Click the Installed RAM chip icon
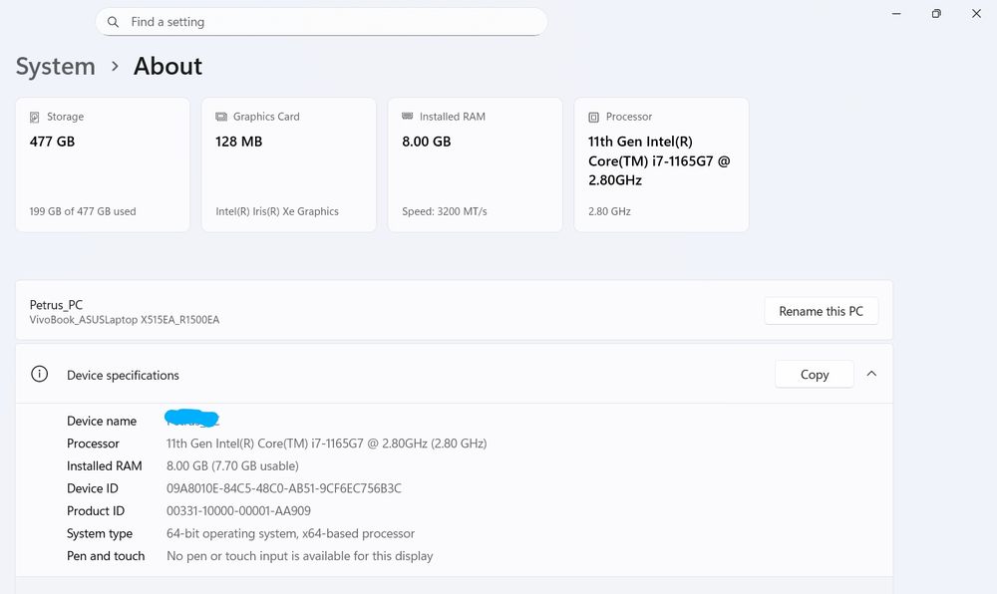Viewport: 997px width, 594px height. pyautogui.click(x=407, y=117)
